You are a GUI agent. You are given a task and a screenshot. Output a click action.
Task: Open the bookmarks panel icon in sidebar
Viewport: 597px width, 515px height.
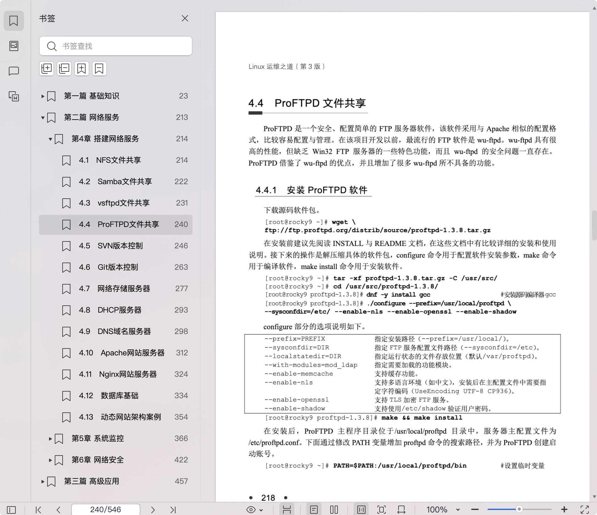click(x=14, y=21)
